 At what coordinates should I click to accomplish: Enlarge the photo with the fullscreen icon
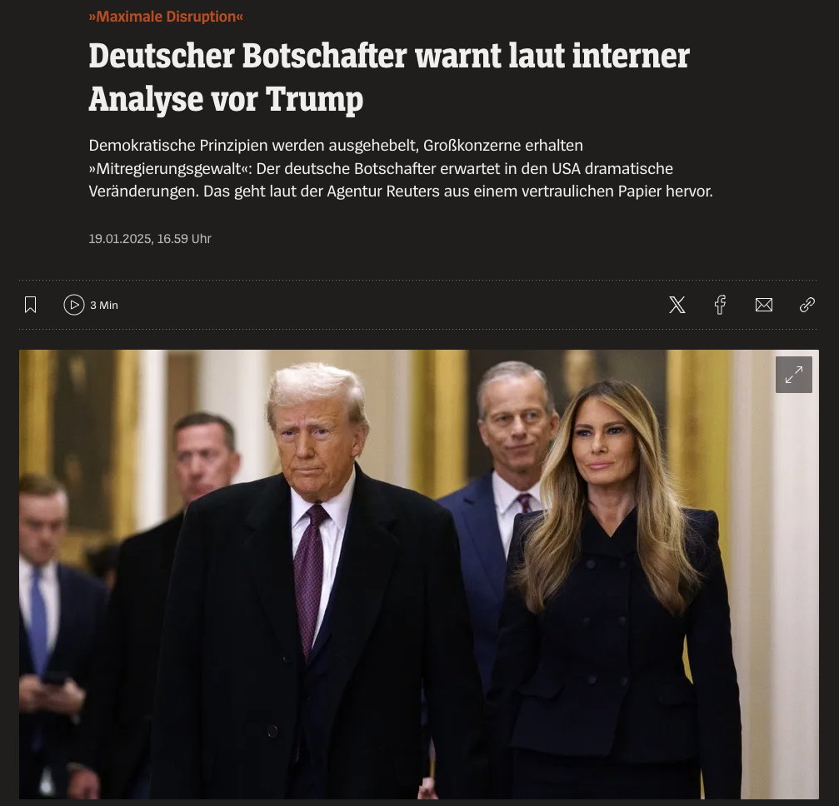point(793,375)
